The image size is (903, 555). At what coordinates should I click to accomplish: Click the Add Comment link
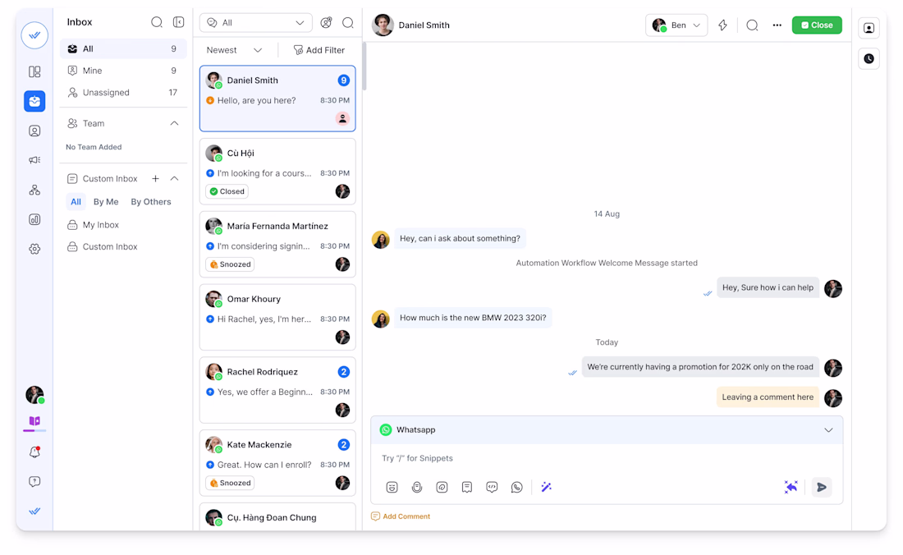point(401,516)
